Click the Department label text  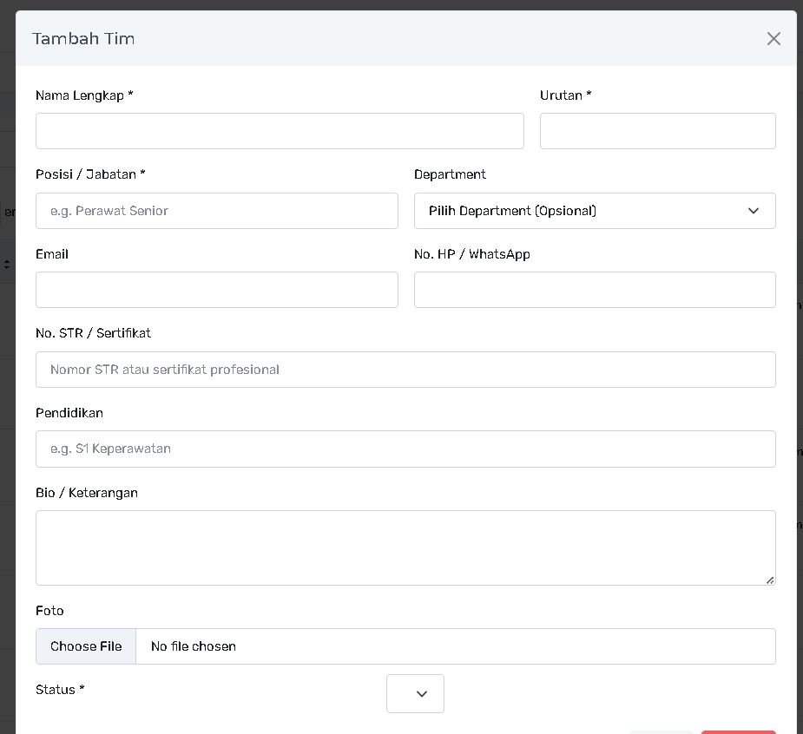pyautogui.click(x=450, y=174)
